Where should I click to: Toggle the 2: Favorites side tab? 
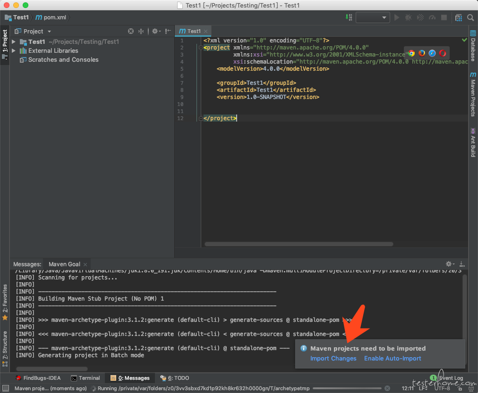pos(5,303)
